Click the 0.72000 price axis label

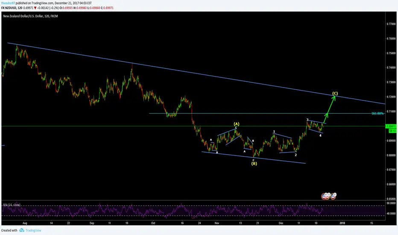[x=391, y=97]
